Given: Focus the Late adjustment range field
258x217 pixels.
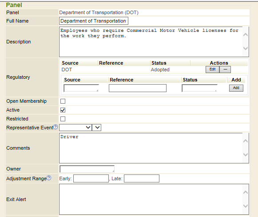Looking at the screenshot, I should point(142,178).
